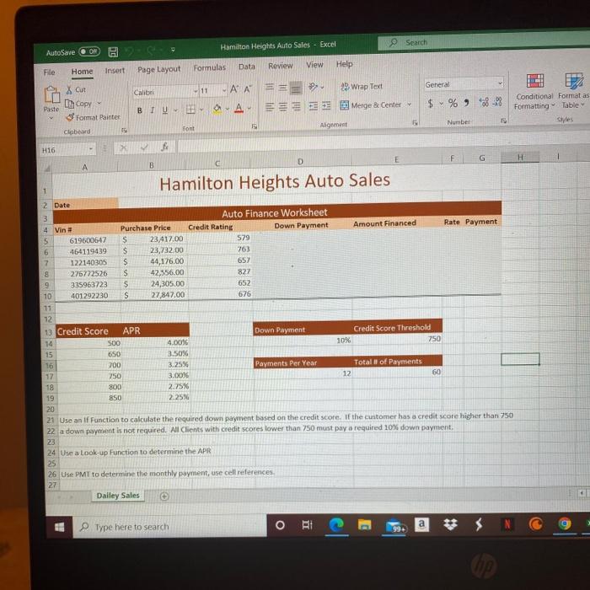Activate the Format Painter
The width and height of the screenshot is (590, 590).
click(x=93, y=117)
